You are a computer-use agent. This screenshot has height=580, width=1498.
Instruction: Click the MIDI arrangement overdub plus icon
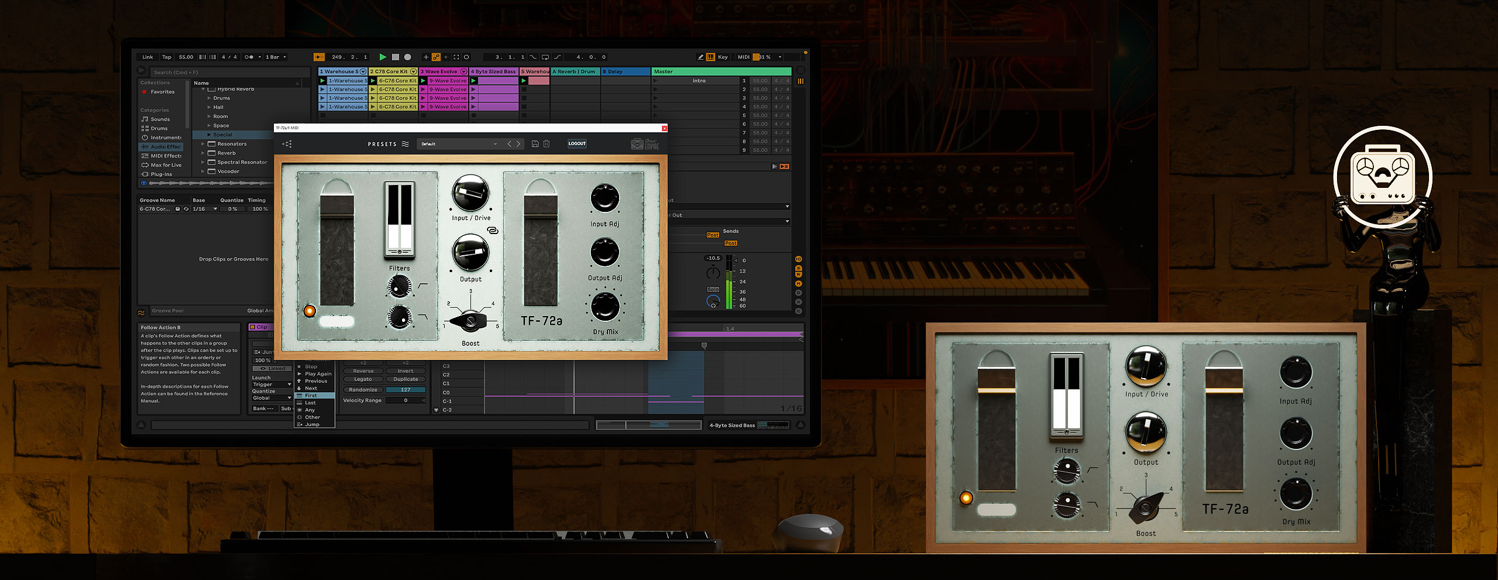click(x=426, y=57)
